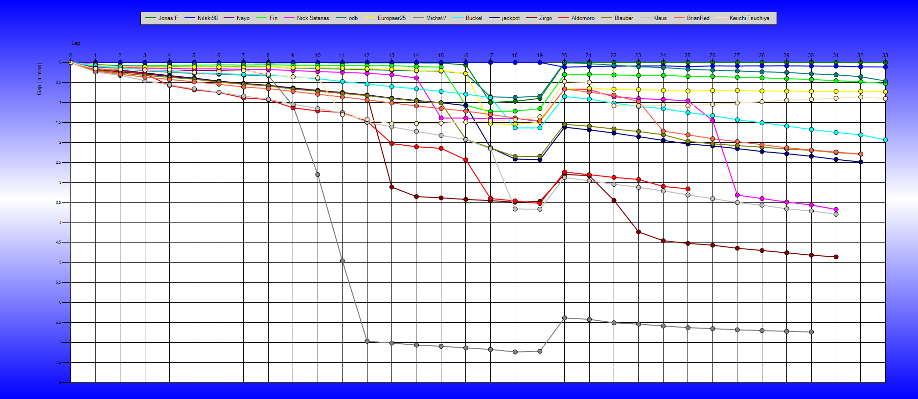
Task: Click Buckel's cyan data point at lap 33
Action: [885, 140]
